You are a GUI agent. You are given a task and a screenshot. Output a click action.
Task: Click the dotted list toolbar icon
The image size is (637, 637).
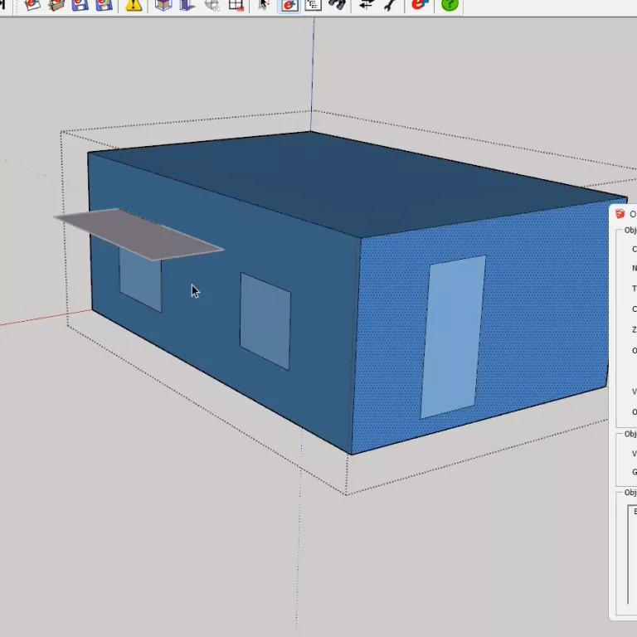(313, 4)
